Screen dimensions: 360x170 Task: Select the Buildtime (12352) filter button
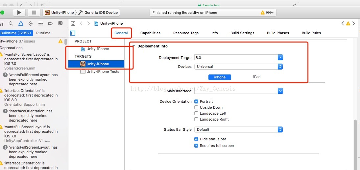[x=16, y=33]
